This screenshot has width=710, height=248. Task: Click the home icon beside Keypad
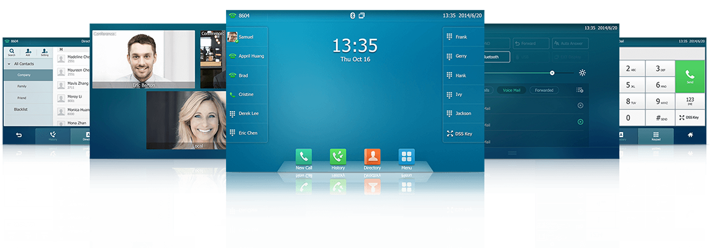(x=690, y=135)
